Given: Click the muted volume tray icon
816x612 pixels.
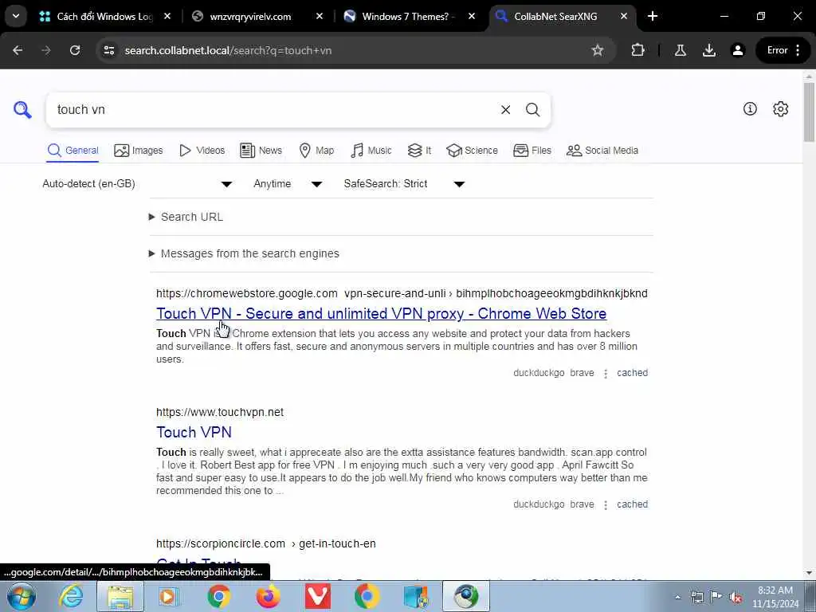Looking at the screenshot, I should point(736,597).
